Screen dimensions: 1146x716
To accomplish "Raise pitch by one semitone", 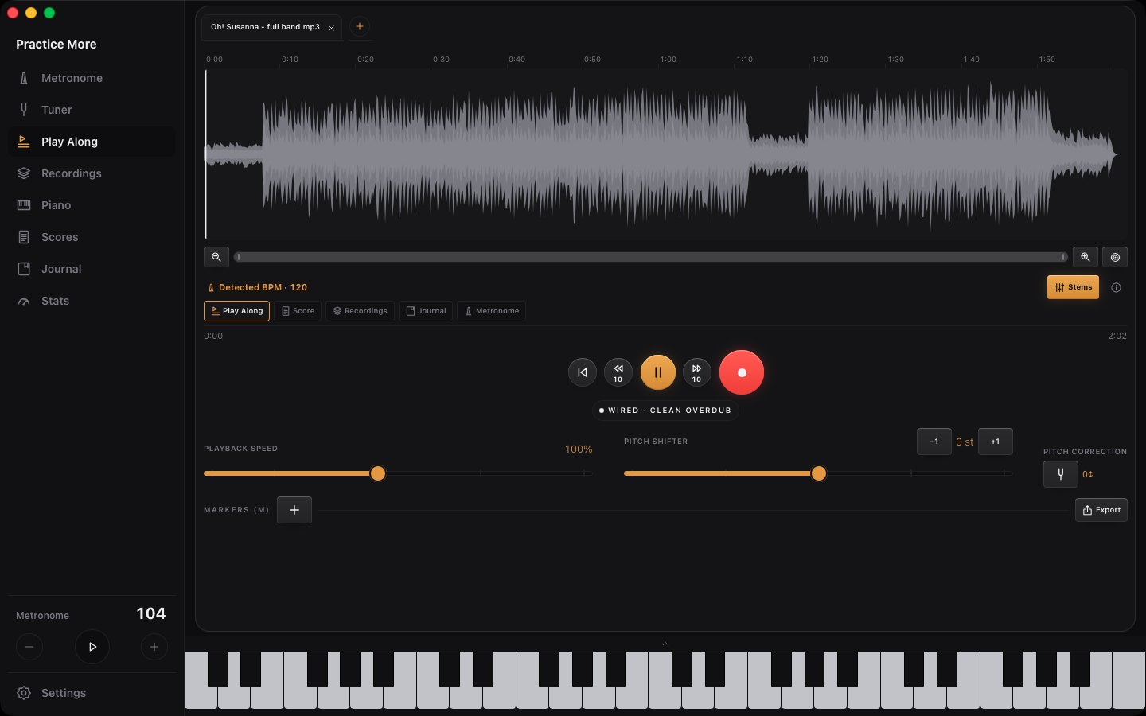I will [995, 442].
